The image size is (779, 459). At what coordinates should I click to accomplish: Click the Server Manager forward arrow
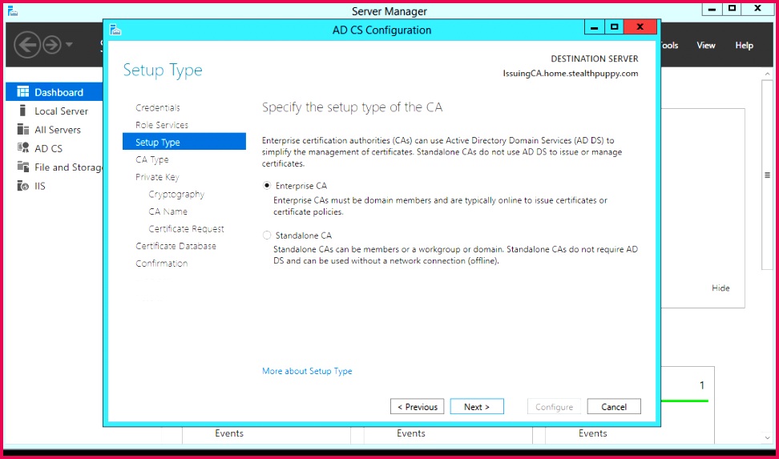52,45
